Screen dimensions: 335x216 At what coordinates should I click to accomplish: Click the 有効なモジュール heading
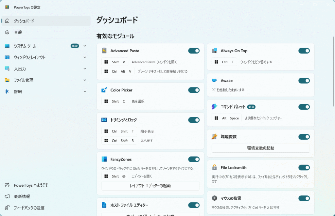coord(115,36)
